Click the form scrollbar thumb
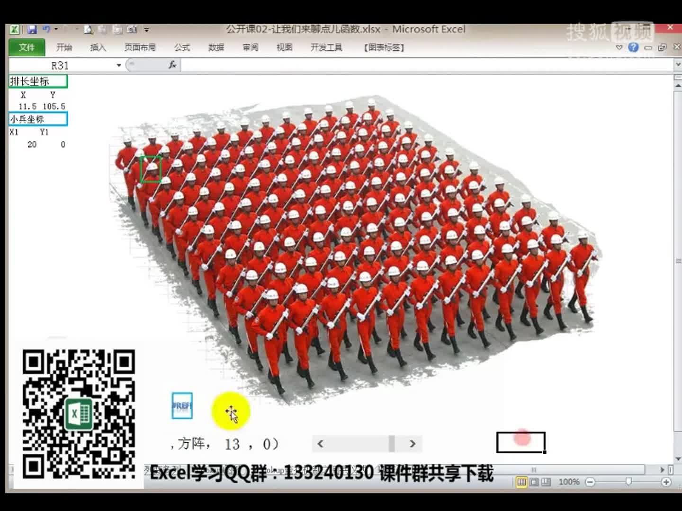682x511 pixels. [x=392, y=444]
